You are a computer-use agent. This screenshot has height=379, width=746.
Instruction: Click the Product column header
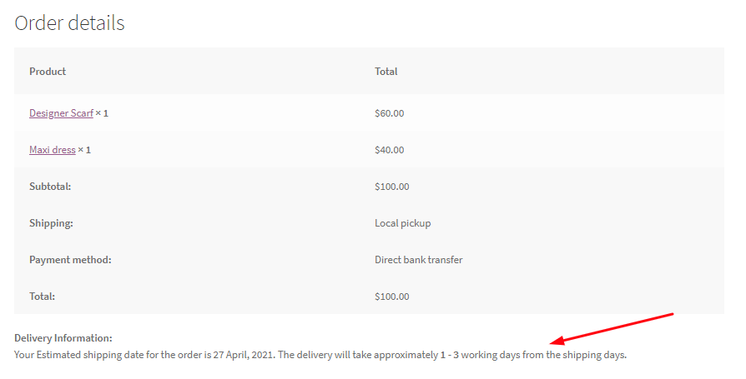click(x=48, y=72)
